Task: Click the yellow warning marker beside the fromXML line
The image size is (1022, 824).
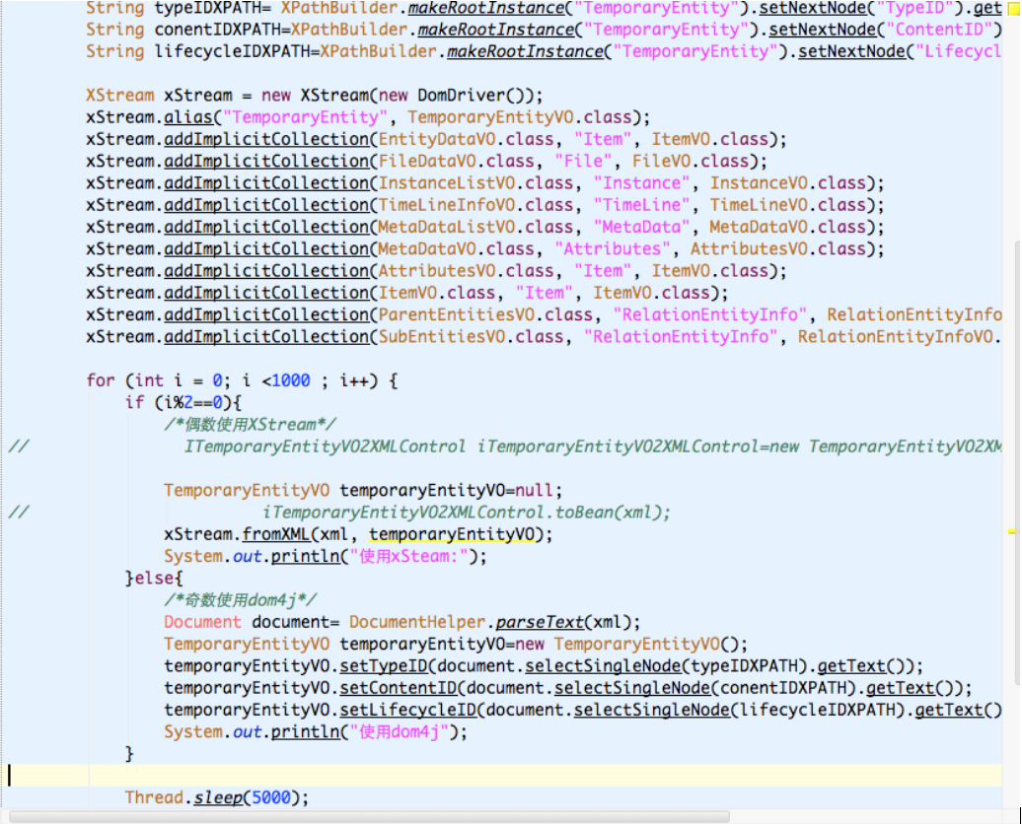Action: click(1011, 530)
